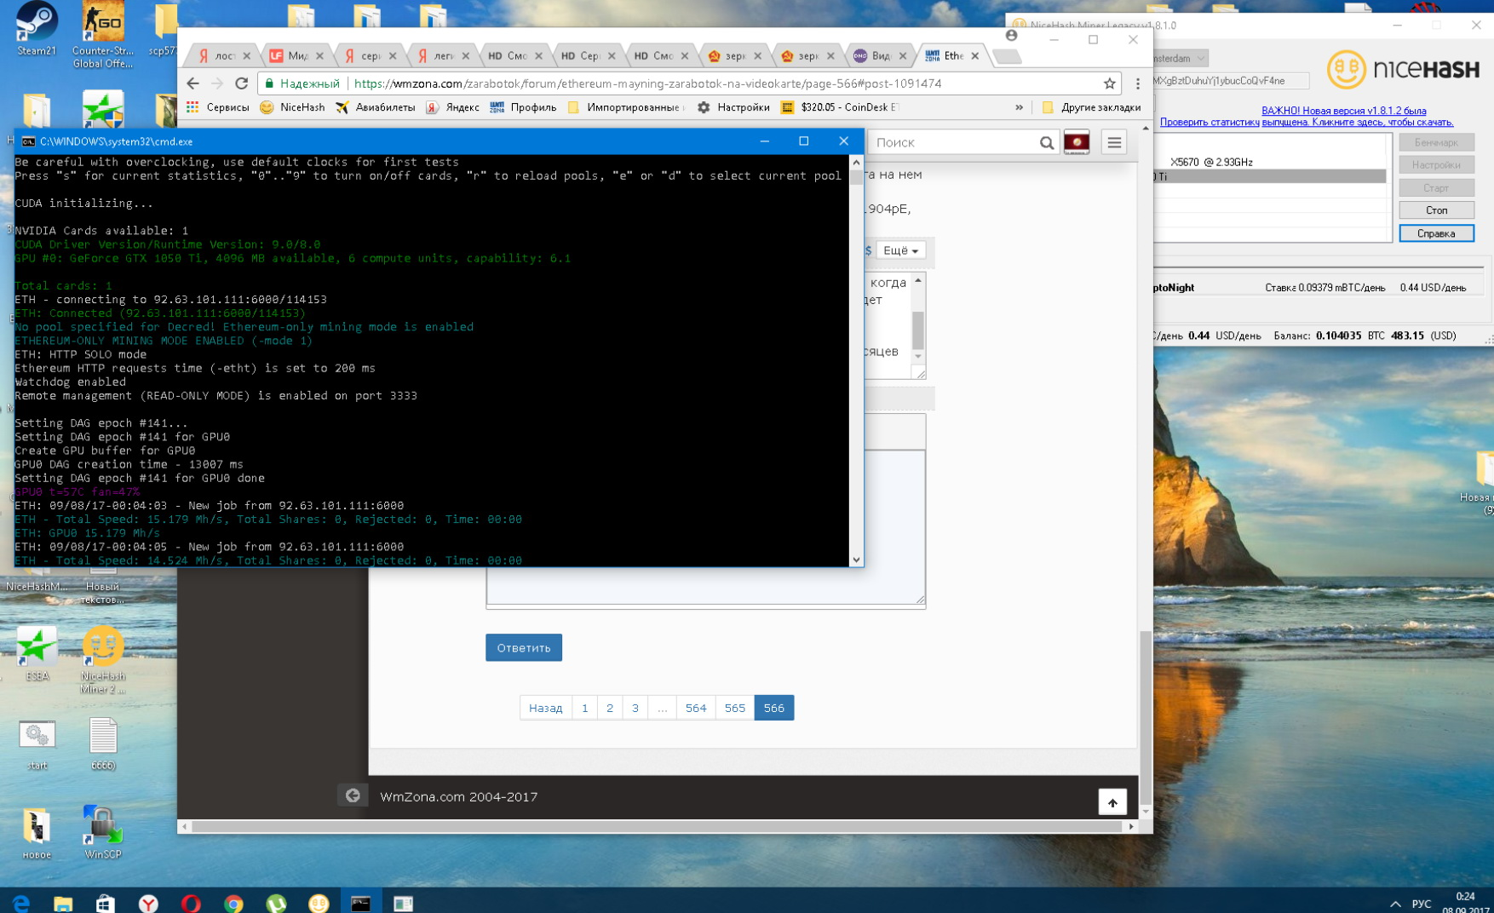This screenshot has width=1494, height=913.
Task: Click the Ответить reply button
Action: click(523, 647)
